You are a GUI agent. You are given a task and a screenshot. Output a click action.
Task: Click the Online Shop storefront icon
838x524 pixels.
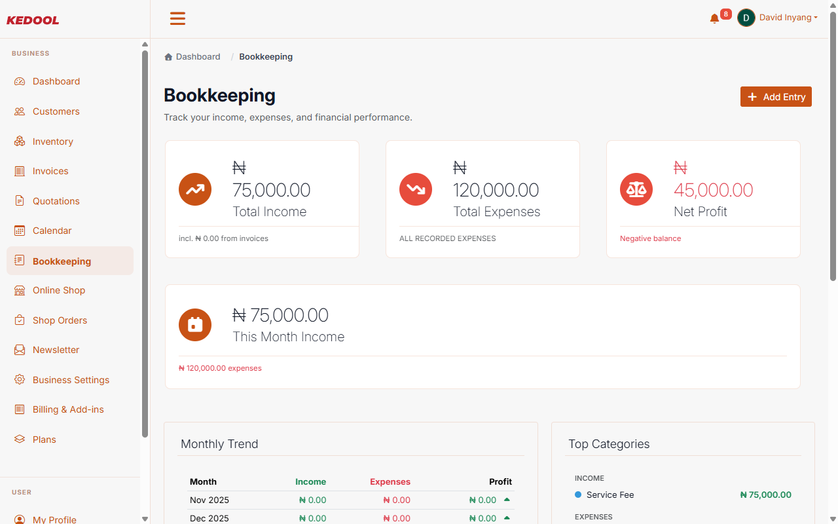coord(20,290)
